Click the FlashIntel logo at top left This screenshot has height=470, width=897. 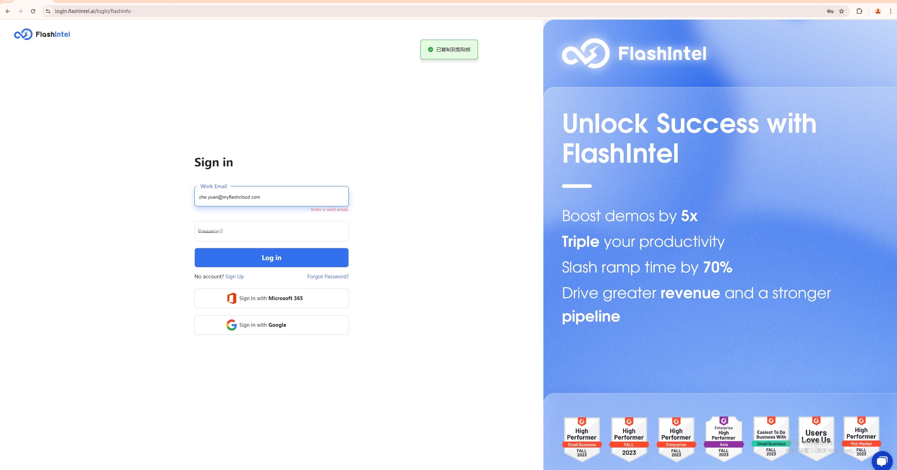click(42, 34)
